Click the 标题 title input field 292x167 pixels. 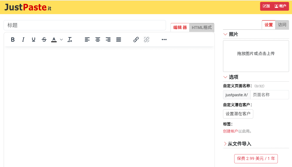tap(85, 25)
